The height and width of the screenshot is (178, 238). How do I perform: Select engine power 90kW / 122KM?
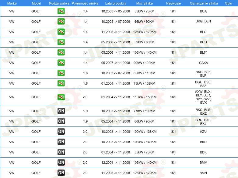tap(144, 62)
